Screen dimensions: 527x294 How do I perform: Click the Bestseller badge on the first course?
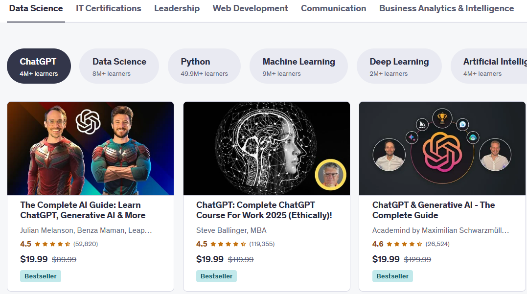pyautogui.click(x=40, y=276)
